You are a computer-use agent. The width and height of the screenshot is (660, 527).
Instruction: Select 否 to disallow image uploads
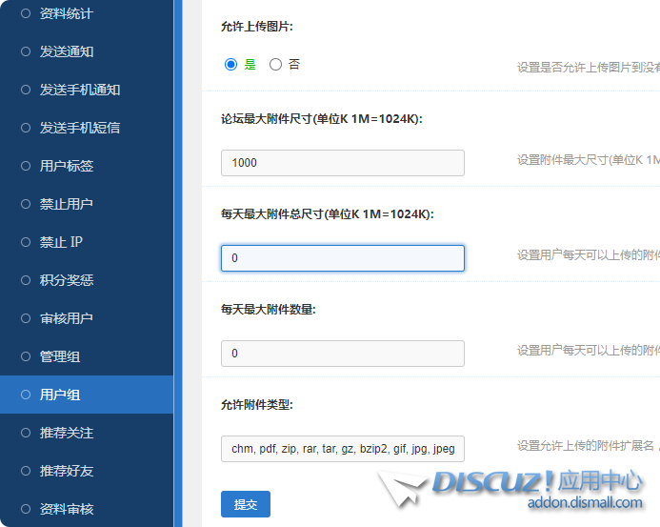pos(276,65)
